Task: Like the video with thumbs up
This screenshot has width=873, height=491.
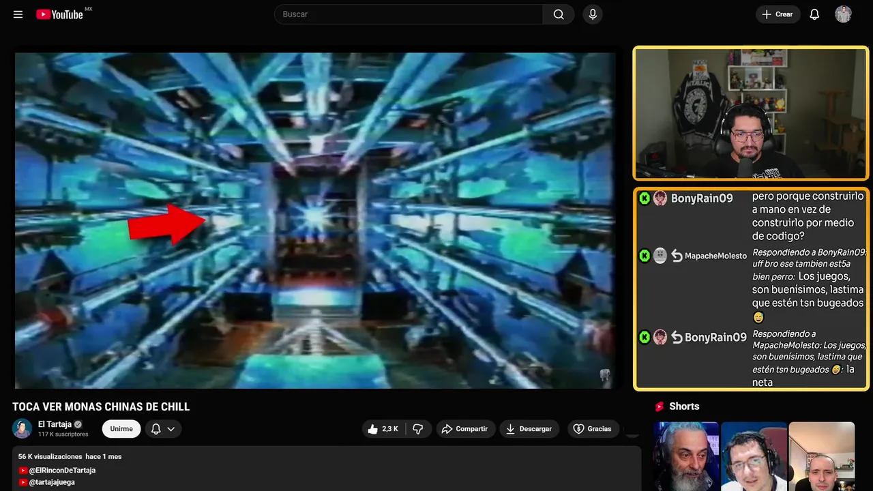Action: coord(383,429)
